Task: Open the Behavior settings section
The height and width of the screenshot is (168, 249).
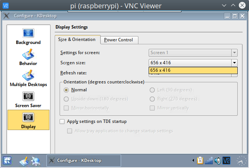Action: [x=28, y=58]
